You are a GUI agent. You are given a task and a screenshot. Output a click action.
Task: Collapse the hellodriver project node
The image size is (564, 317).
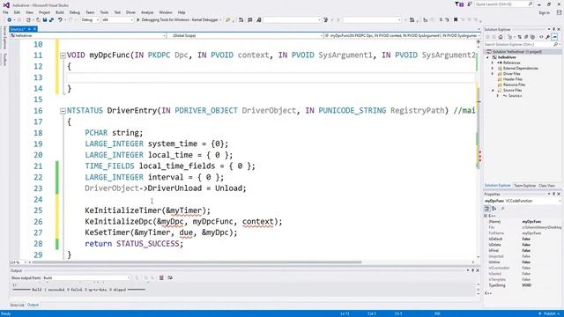(x=488, y=57)
